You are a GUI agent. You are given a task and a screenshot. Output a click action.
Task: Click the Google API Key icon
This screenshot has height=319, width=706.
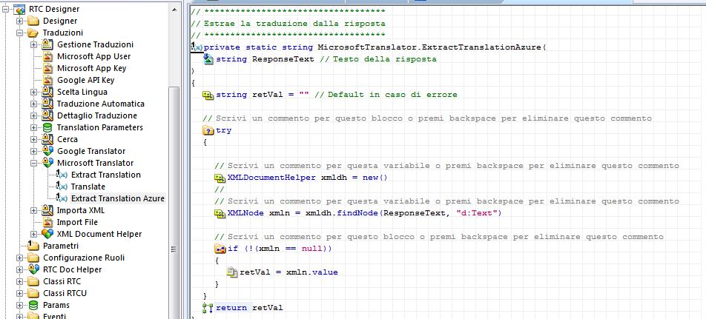pos(47,80)
